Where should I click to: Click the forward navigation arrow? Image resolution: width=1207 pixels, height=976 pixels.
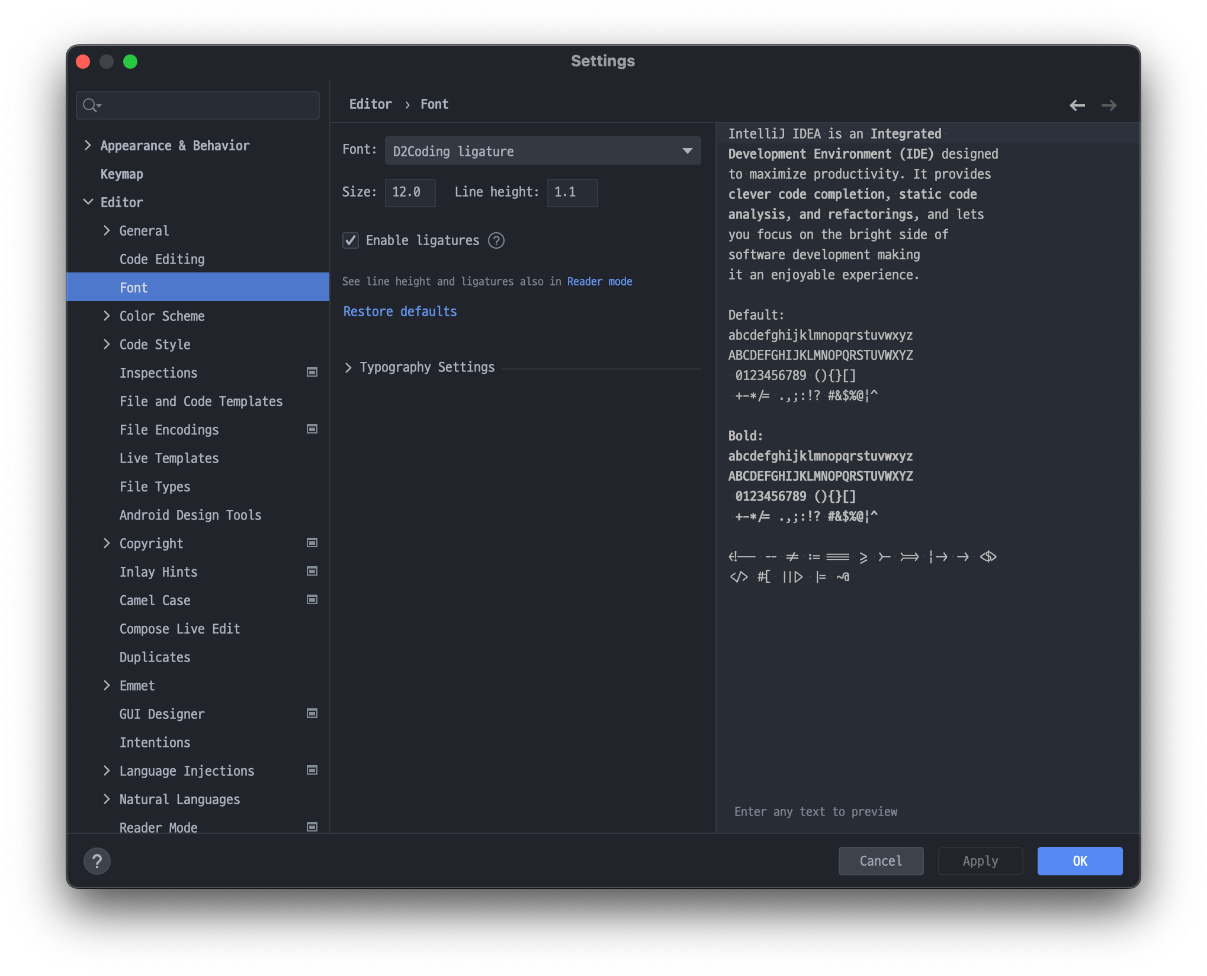coord(1109,105)
